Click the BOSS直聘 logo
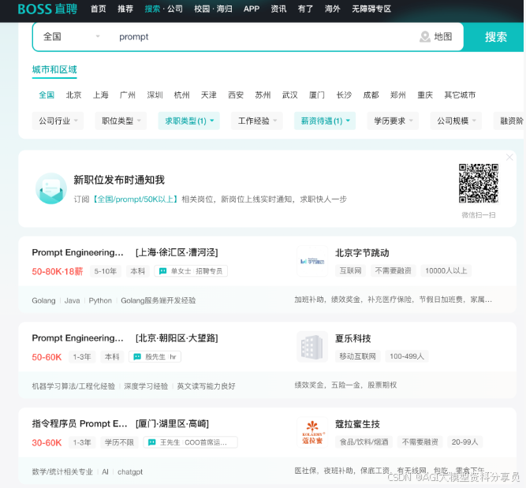 pos(47,9)
